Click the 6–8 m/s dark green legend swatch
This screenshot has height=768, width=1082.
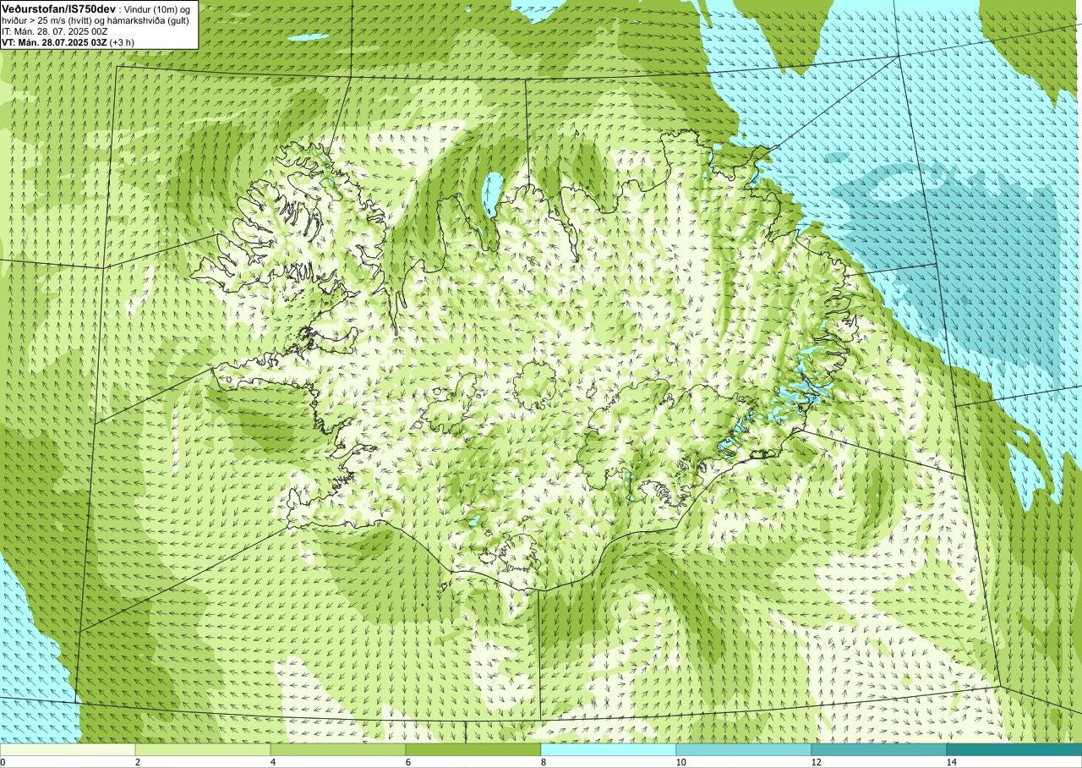pos(473,749)
